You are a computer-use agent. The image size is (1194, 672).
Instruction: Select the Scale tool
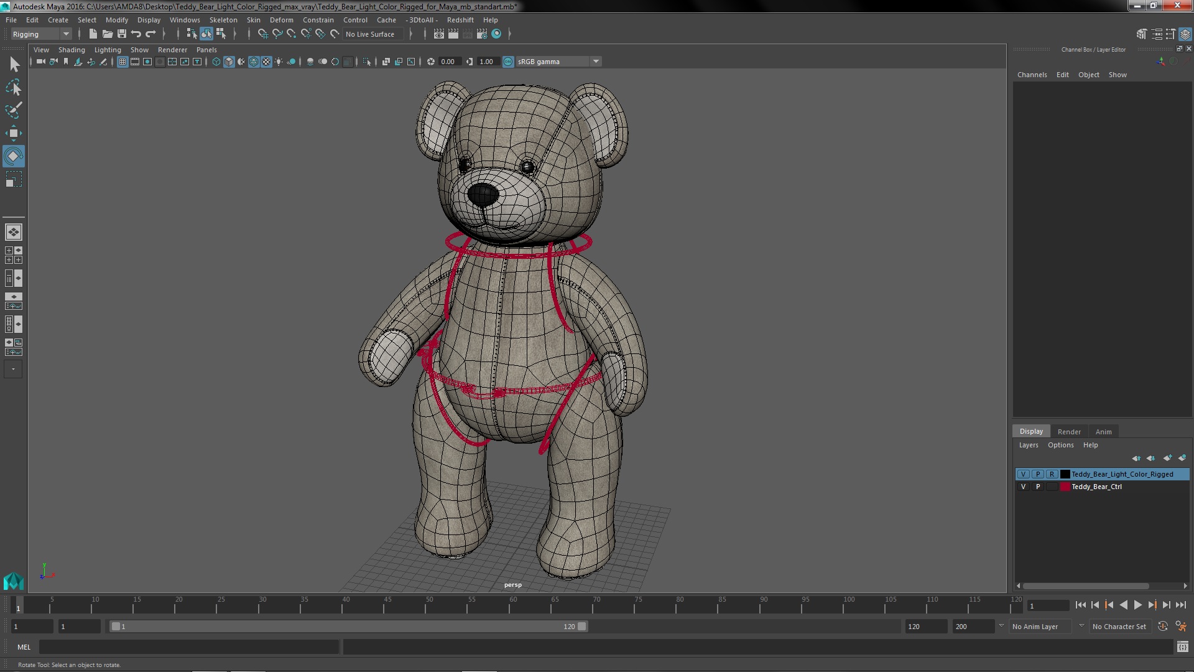coord(14,179)
